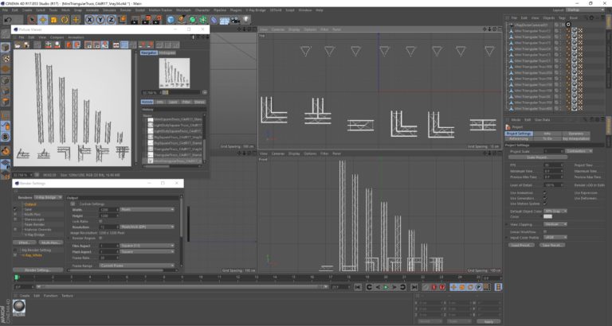
Task: Switch to the Histogram tab
Action: tap(167, 53)
